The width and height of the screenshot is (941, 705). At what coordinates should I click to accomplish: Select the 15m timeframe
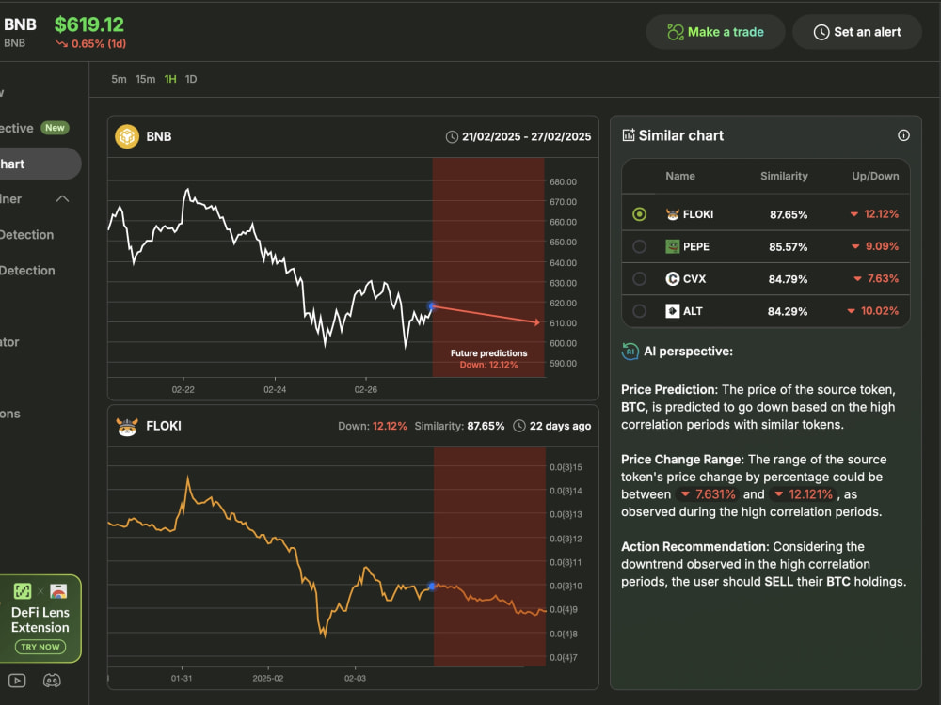145,79
